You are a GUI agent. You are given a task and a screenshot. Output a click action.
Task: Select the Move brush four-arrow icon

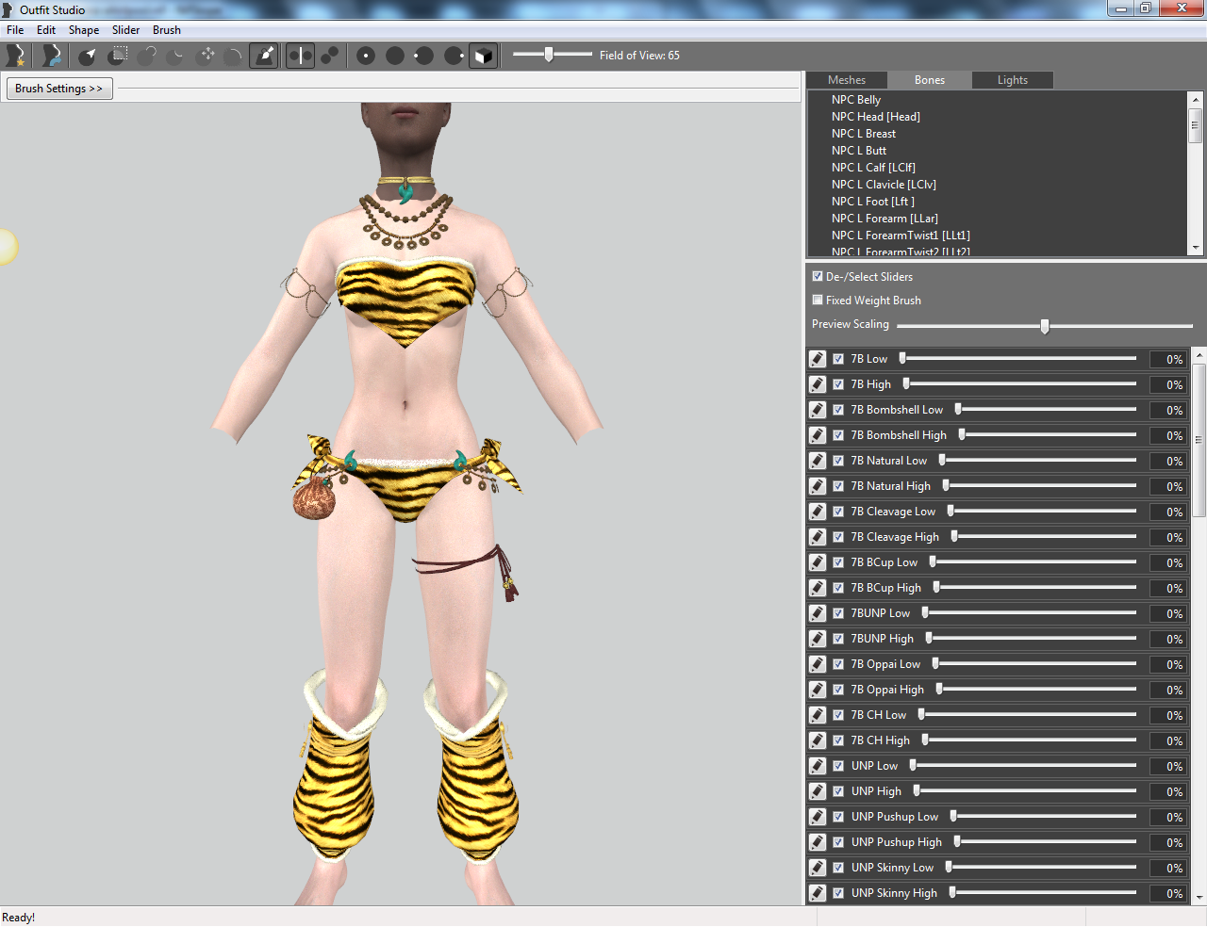pyautogui.click(x=207, y=56)
